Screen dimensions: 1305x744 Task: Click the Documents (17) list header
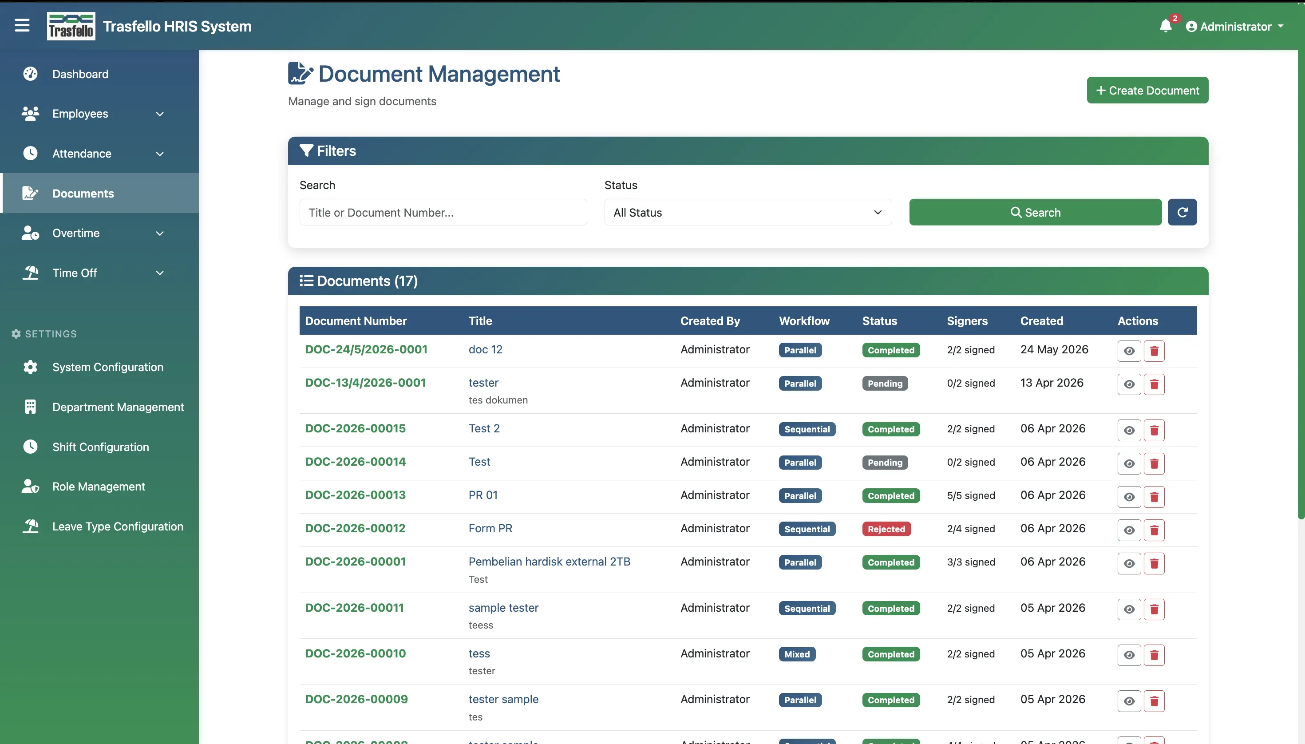tap(747, 281)
